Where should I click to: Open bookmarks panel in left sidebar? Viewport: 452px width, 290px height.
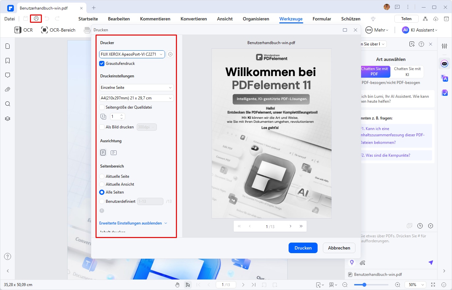pos(8,61)
